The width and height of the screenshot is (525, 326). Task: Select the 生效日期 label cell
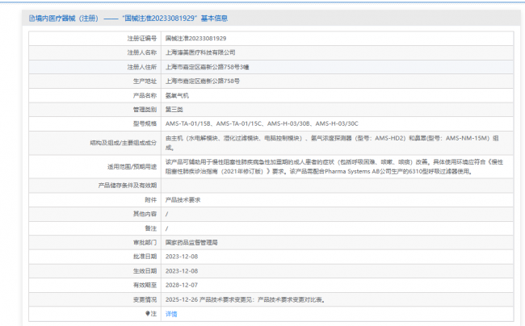[x=95, y=271]
